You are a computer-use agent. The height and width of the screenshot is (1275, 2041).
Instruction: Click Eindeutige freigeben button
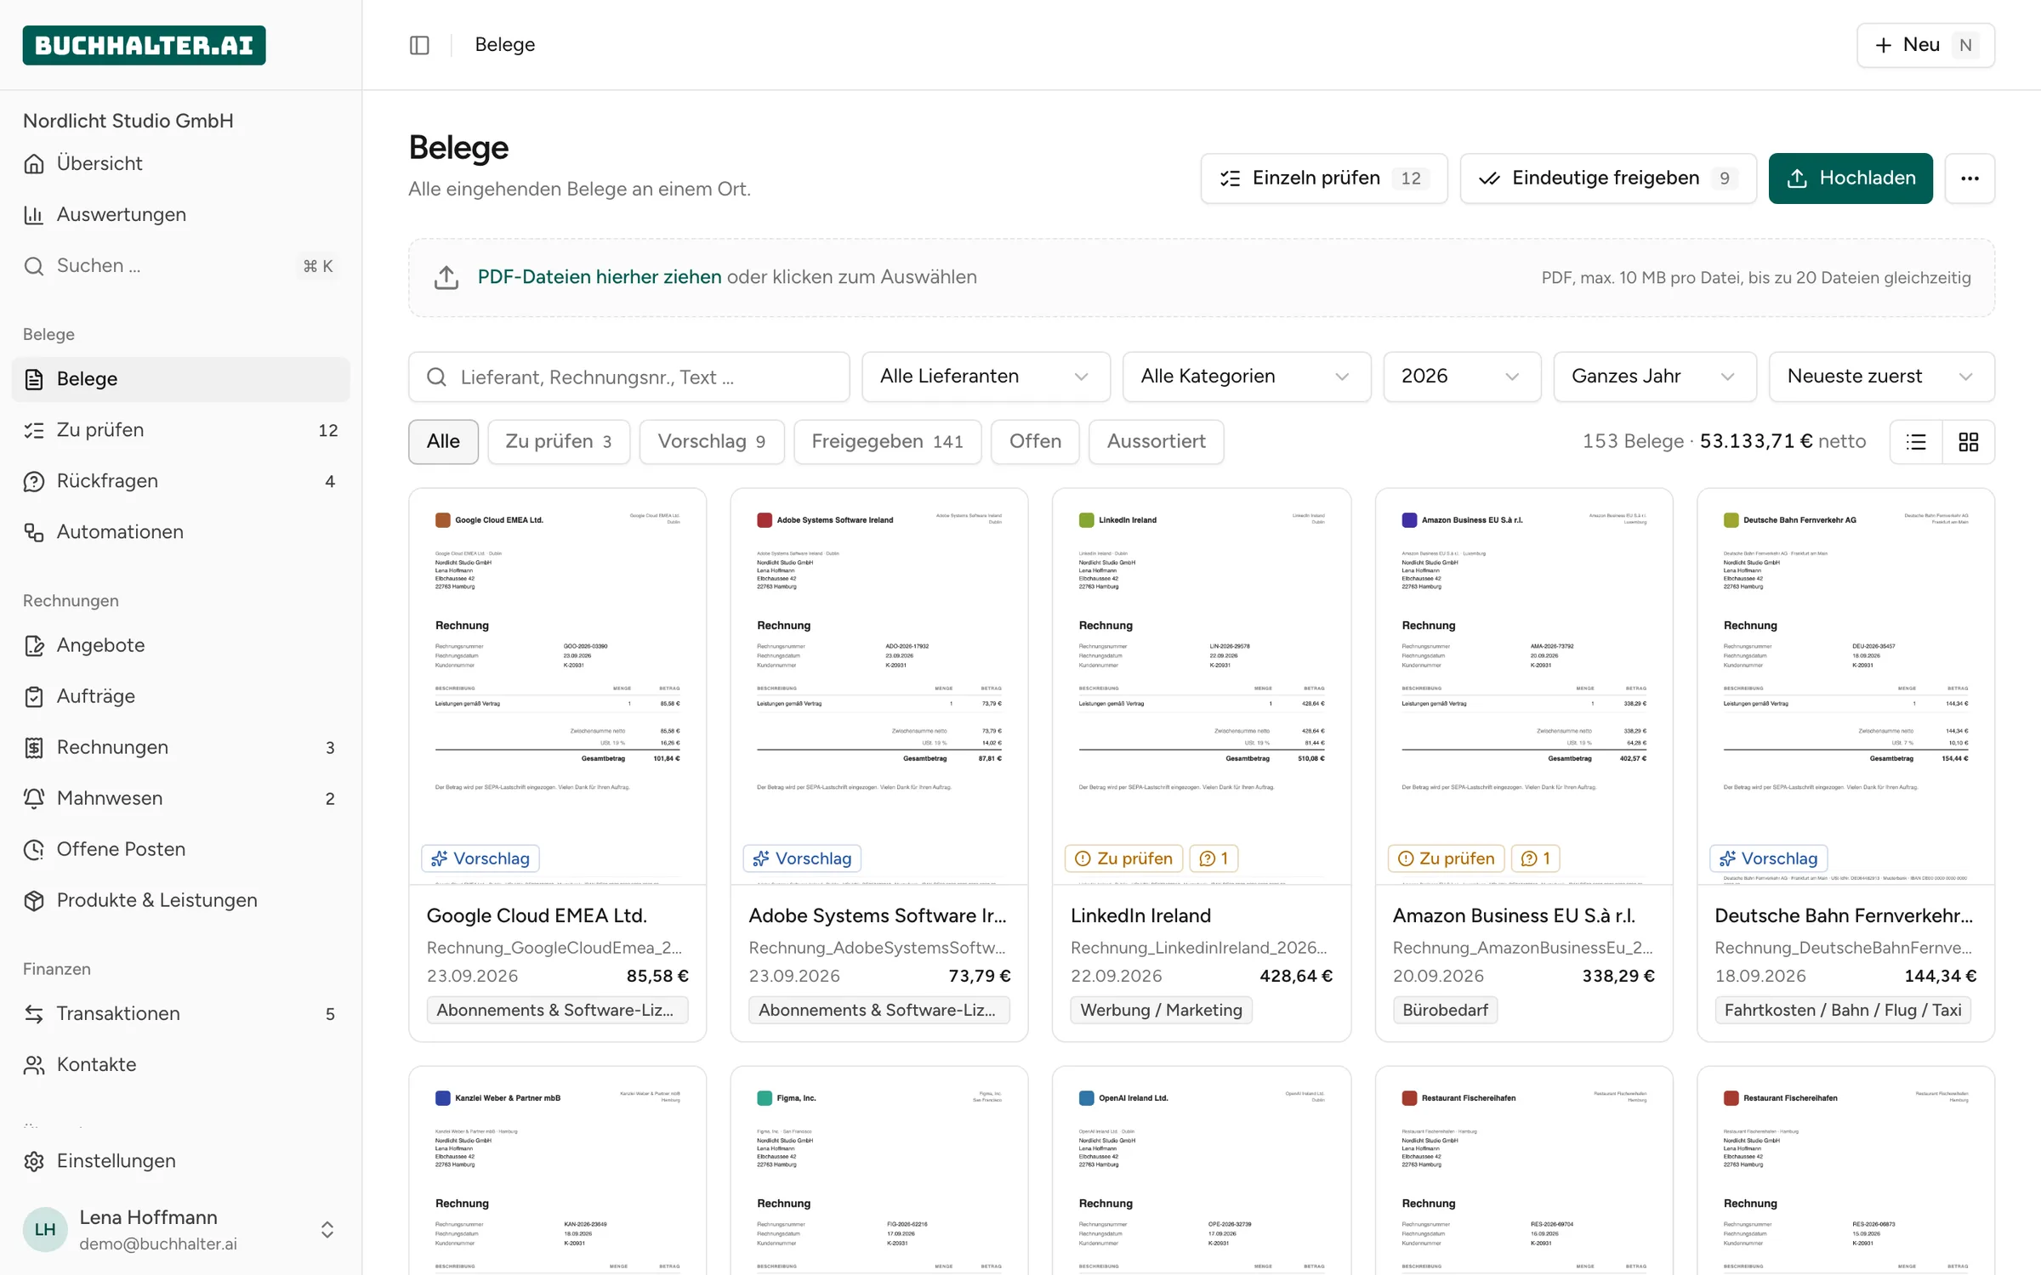tap(1608, 178)
